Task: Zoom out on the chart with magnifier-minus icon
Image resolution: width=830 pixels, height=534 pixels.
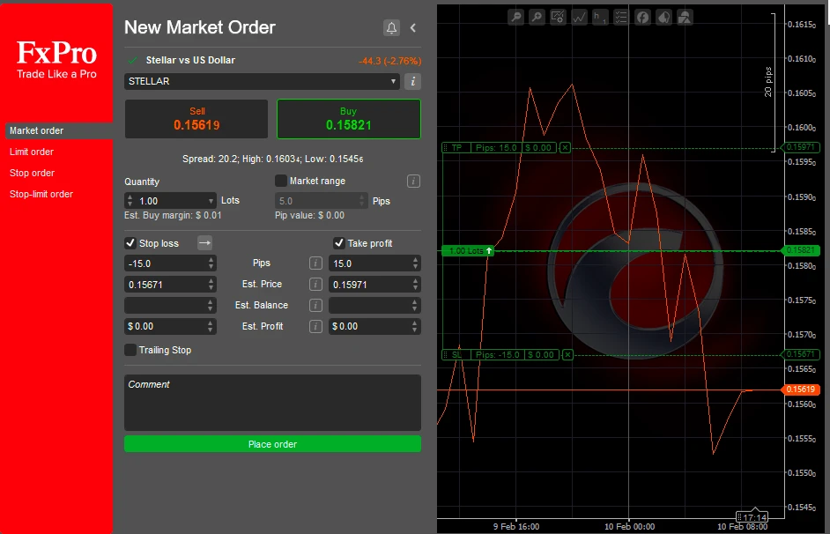Action: (x=515, y=17)
